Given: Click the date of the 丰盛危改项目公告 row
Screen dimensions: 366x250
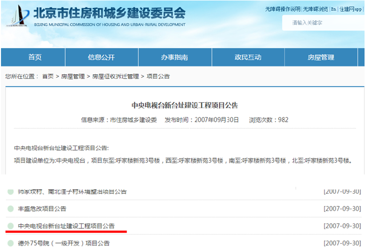Looking at the screenshot, I should [x=342, y=209].
